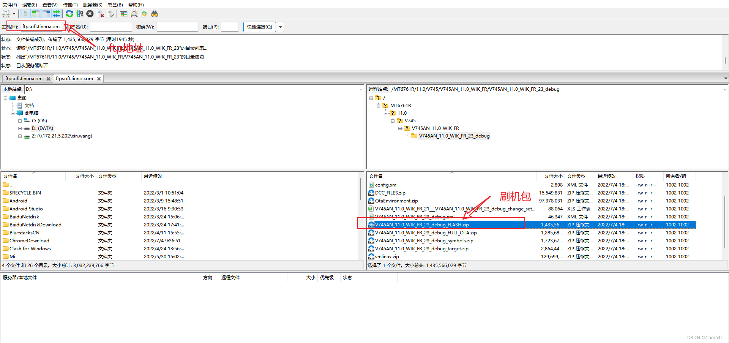Open the 本地站点 path dropdown
Viewport: 729px width, 343px height.
point(361,89)
